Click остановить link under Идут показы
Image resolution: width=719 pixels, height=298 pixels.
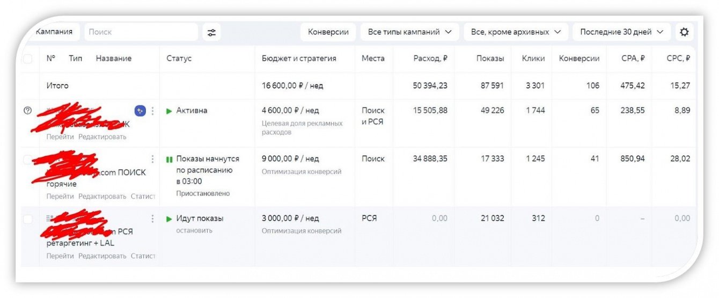(x=194, y=231)
